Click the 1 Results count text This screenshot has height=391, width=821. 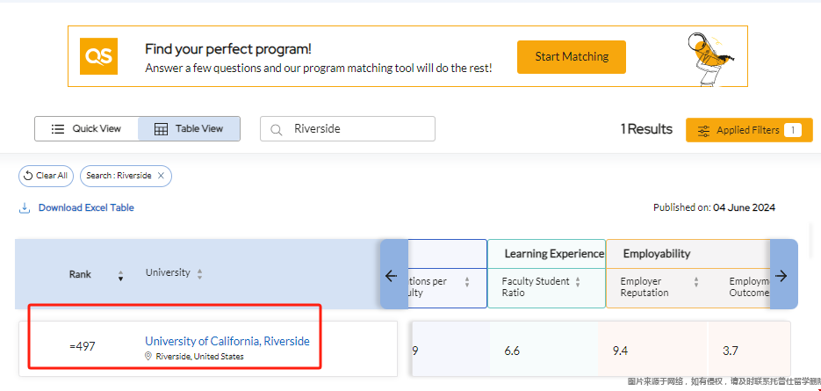pos(646,129)
